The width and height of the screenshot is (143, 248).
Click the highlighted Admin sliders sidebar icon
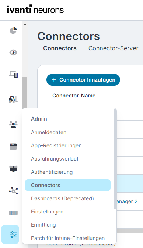[x=10, y=234]
